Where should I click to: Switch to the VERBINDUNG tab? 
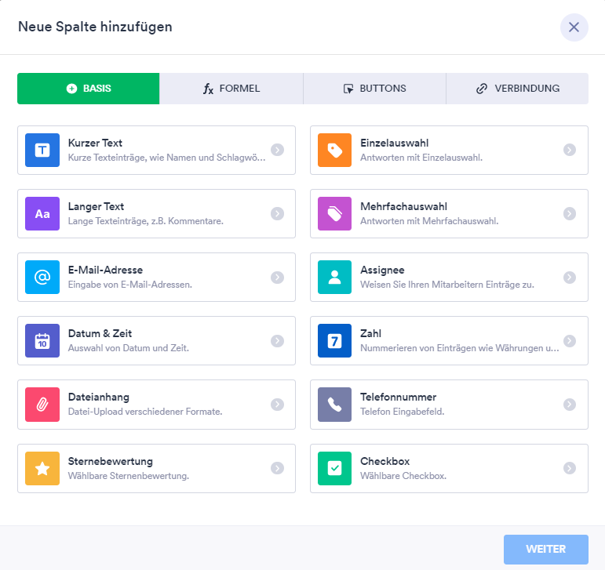517,89
